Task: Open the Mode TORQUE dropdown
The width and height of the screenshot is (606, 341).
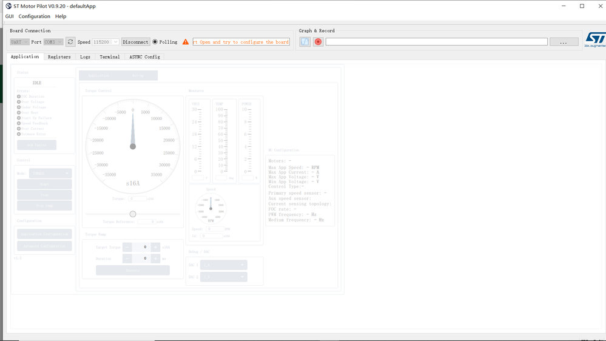Action: pyautogui.click(x=50, y=173)
